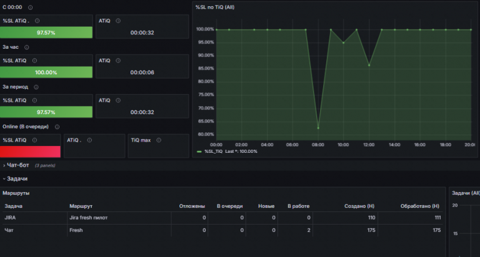This screenshot has width=480, height=257.
Task: Click info icon of %SL ATiQ in Online section
Action: 34,140
